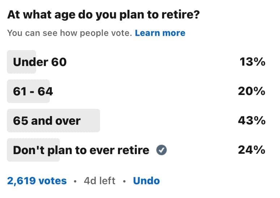
Task: View the 2,619 votes list
Action: point(37,181)
